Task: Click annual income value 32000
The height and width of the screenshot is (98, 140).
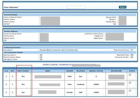Action: 96,84
